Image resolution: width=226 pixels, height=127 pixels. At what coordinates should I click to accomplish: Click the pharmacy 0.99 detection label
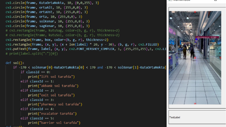pos(207,37)
